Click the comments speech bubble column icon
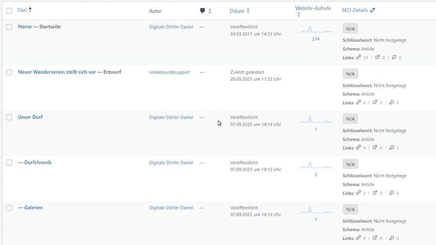 point(202,11)
